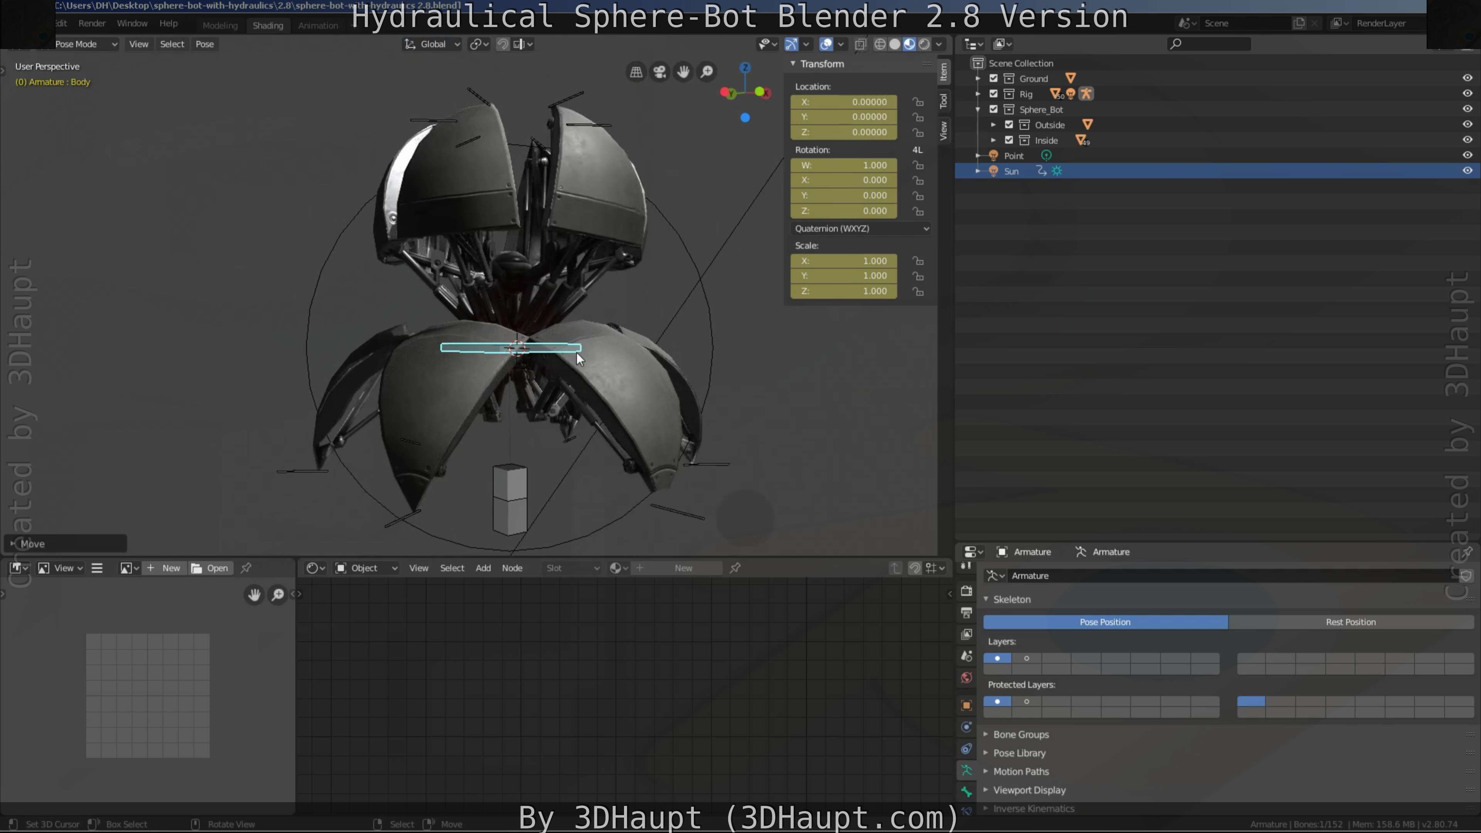Click New in image editor header

[x=164, y=568]
